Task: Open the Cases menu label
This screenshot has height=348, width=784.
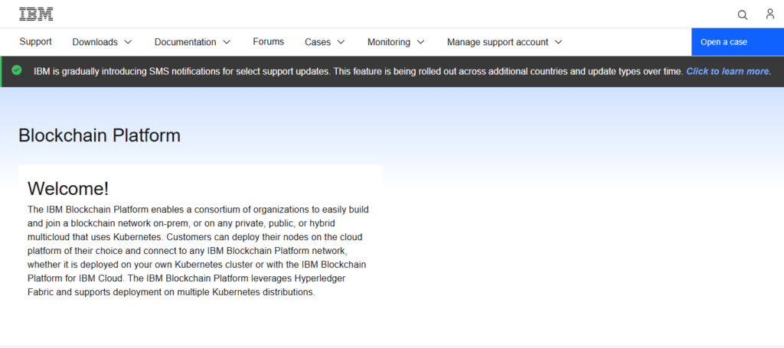Action: pyautogui.click(x=318, y=42)
